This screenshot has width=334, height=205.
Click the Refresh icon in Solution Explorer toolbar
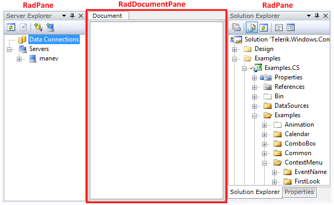264,27
